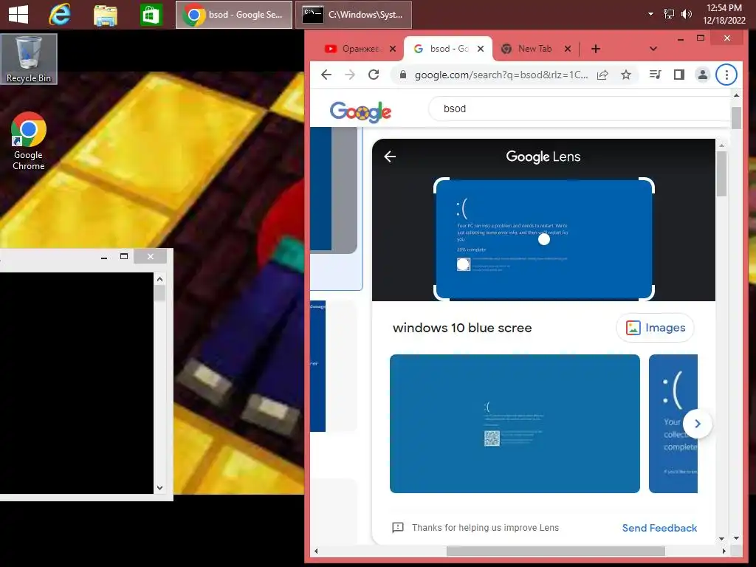This screenshot has width=756, height=567.
Task: Reload the Google search page
Action: coord(374,75)
